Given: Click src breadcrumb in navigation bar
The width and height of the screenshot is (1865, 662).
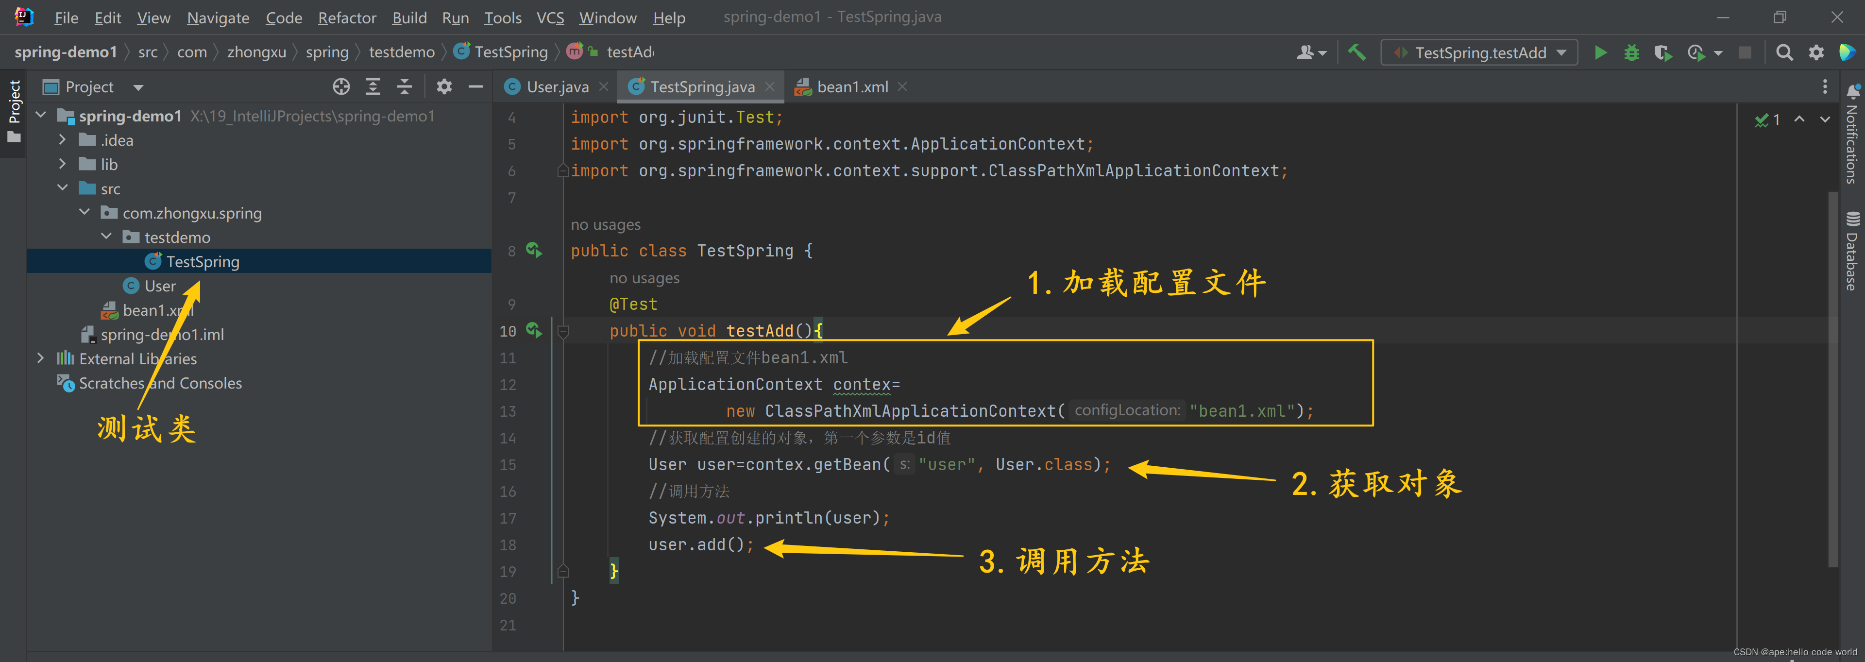Looking at the screenshot, I should (148, 52).
